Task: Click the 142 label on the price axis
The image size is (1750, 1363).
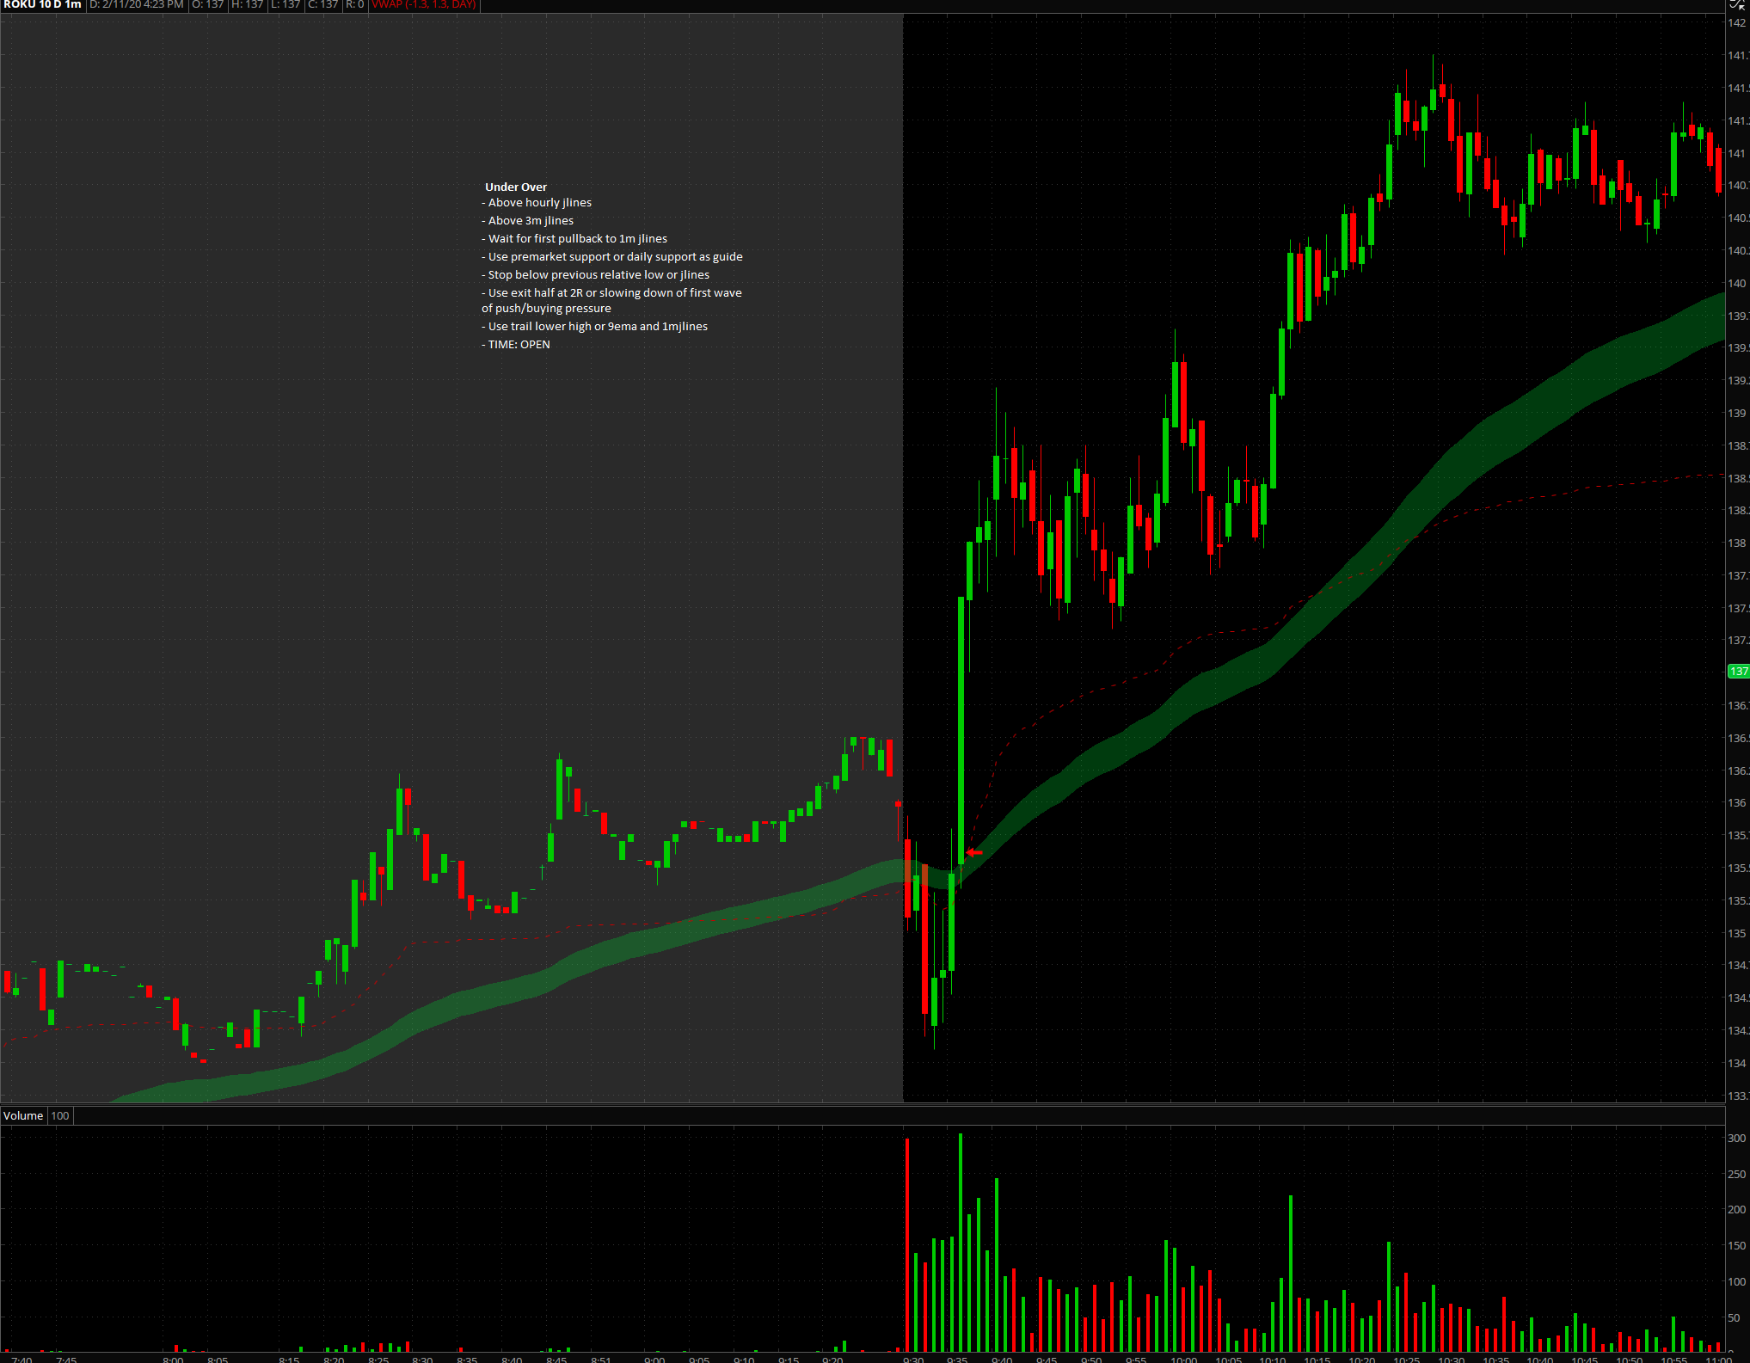Action: (1737, 22)
